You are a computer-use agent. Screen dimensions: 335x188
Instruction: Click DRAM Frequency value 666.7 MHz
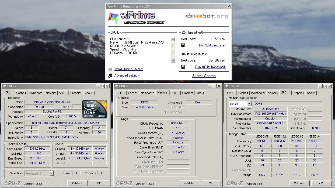pyautogui.click(x=178, y=124)
